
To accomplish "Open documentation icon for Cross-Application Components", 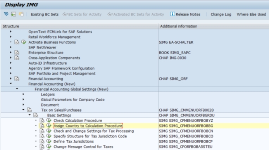I will click(17, 58).
